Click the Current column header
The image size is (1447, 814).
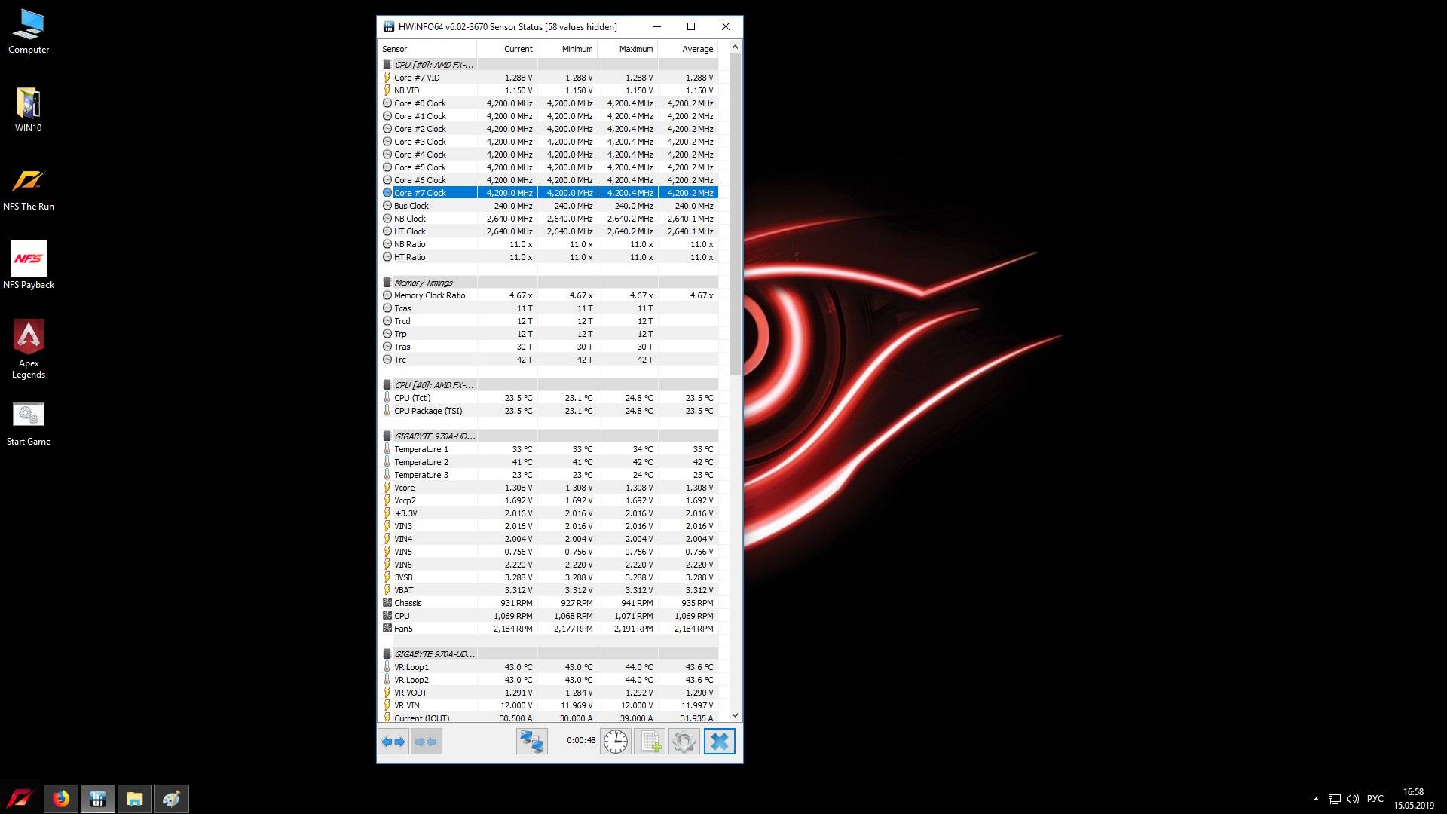(518, 49)
